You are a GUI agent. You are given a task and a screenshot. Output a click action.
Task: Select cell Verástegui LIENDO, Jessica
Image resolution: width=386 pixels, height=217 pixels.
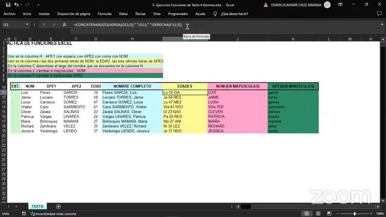coord(132,131)
